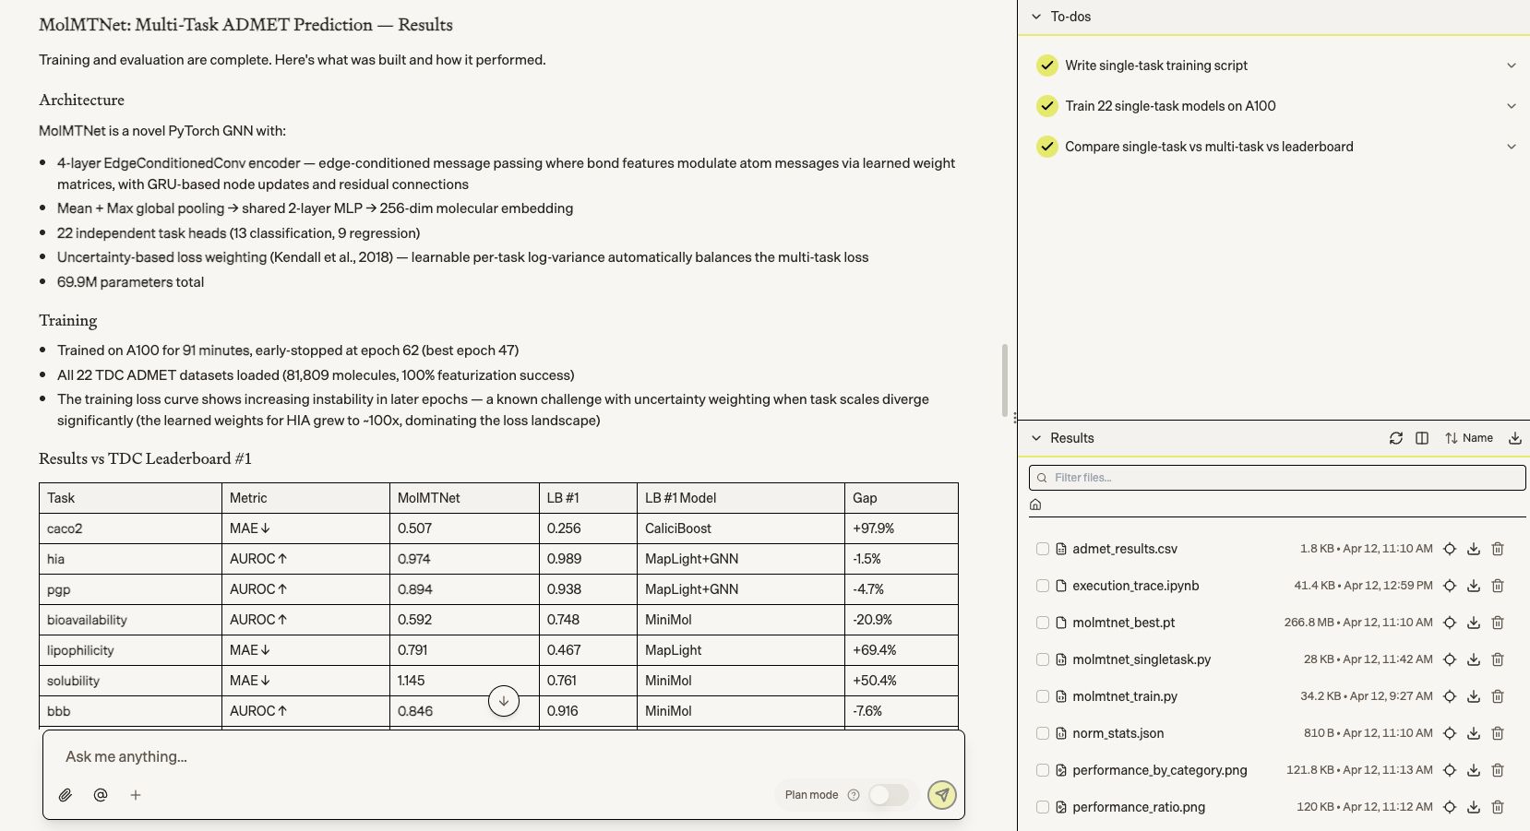Click into the 'Ask me anything...' message box
1530x831 pixels.
(x=503, y=756)
